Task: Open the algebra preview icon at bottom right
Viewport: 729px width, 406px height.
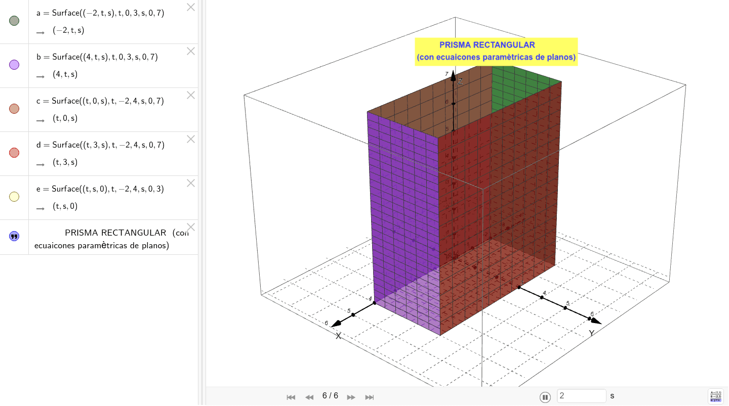Action: [x=715, y=395]
